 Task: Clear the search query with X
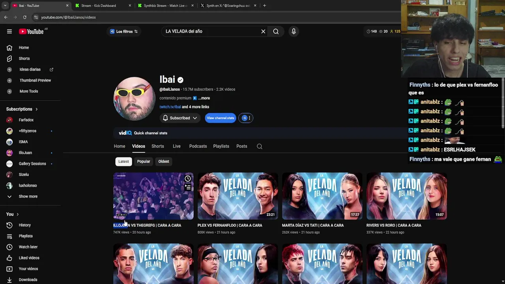pyautogui.click(x=263, y=32)
